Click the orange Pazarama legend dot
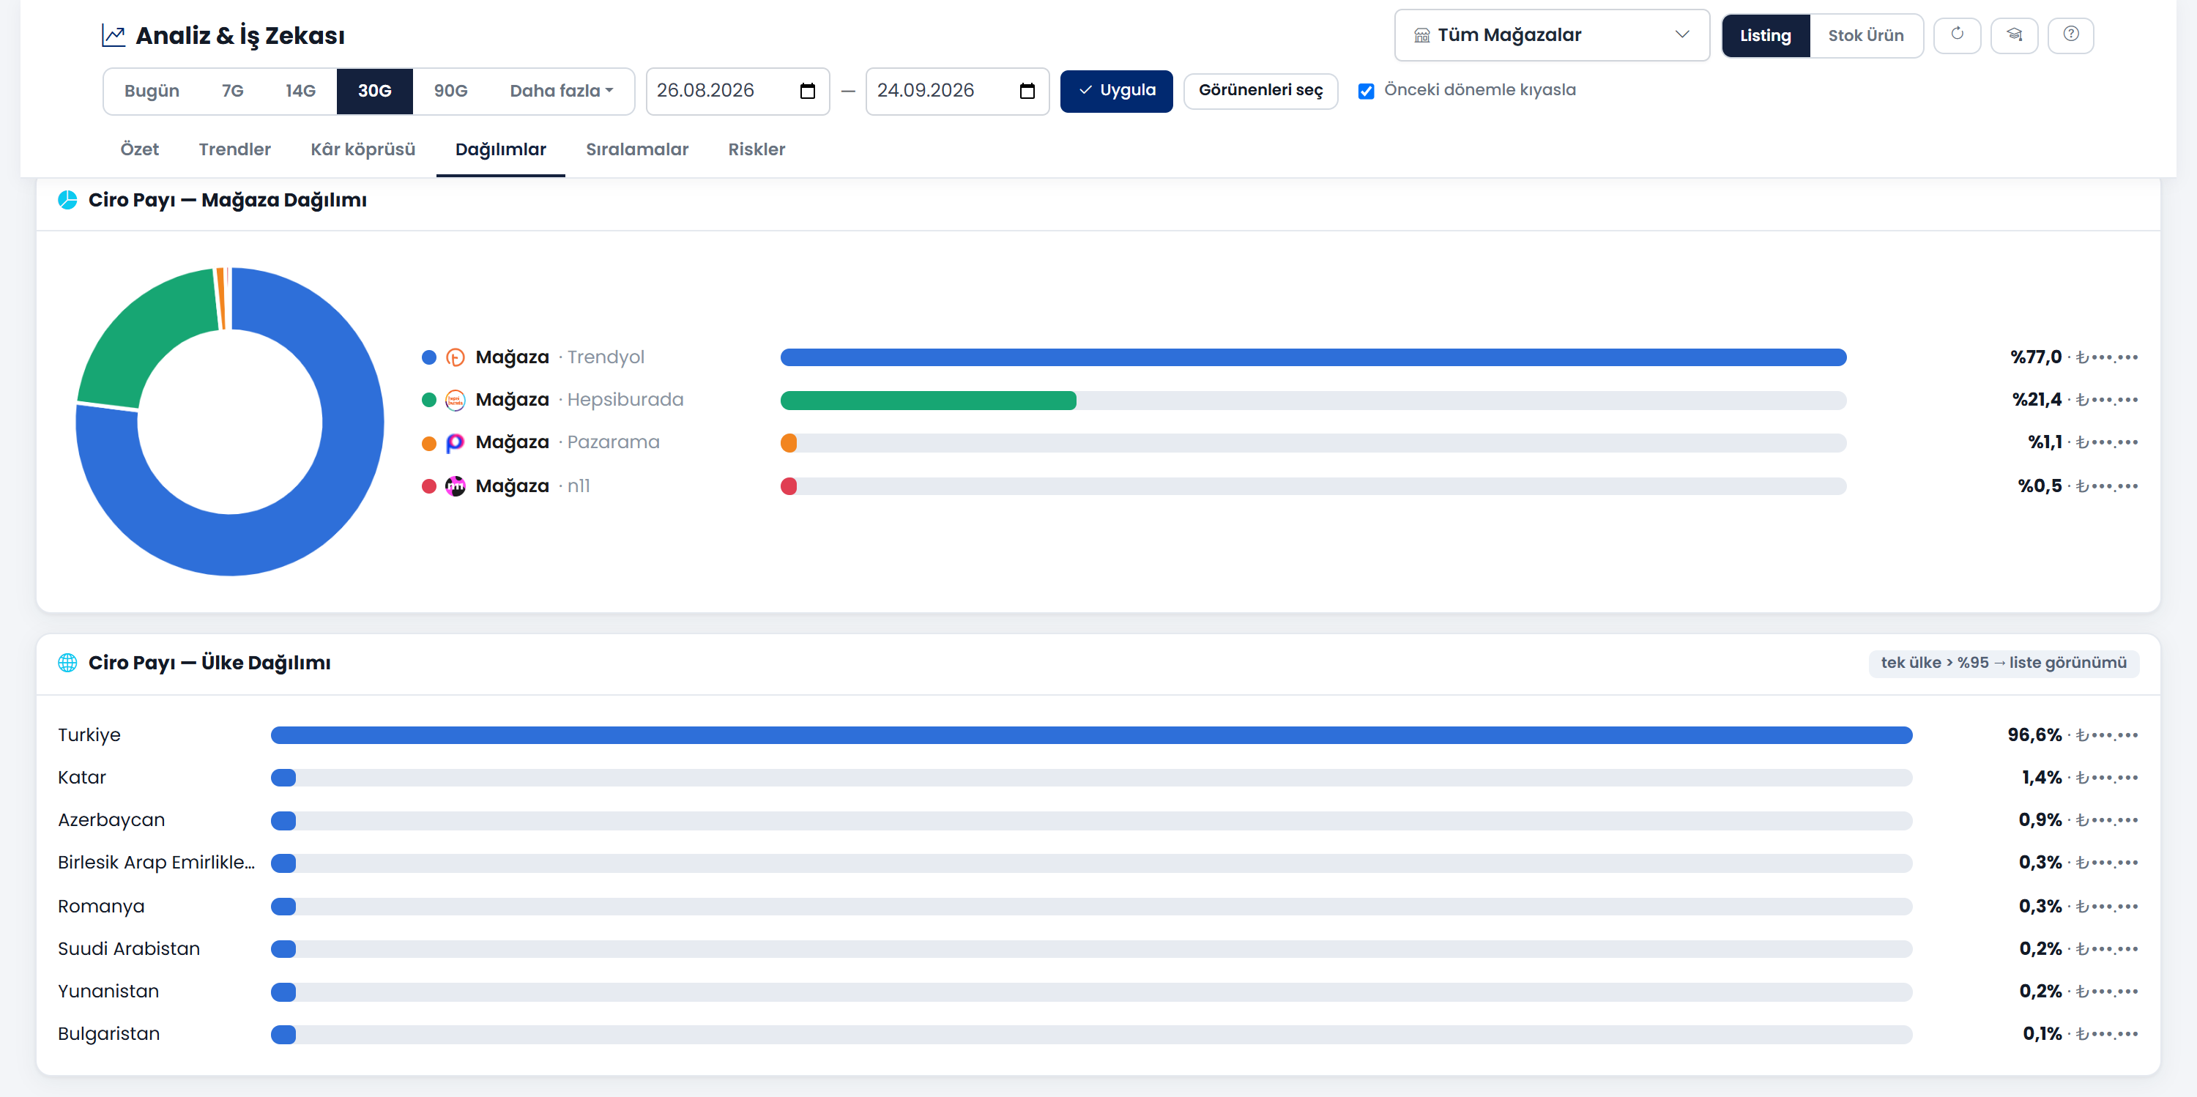The image size is (2197, 1097). (429, 444)
